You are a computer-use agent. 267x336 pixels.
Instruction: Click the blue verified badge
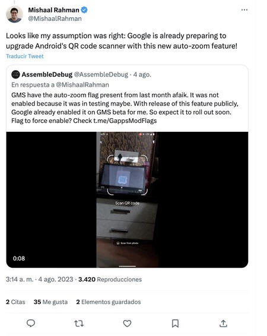(84, 10)
